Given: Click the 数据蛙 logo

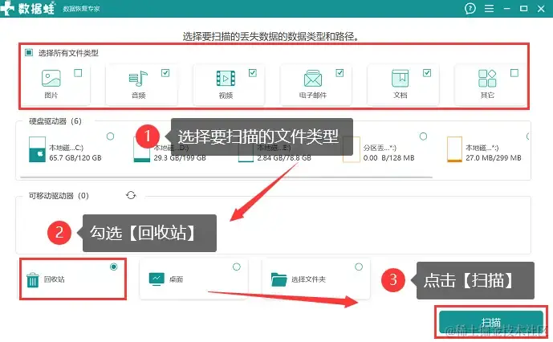Looking at the screenshot, I should 27,8.
